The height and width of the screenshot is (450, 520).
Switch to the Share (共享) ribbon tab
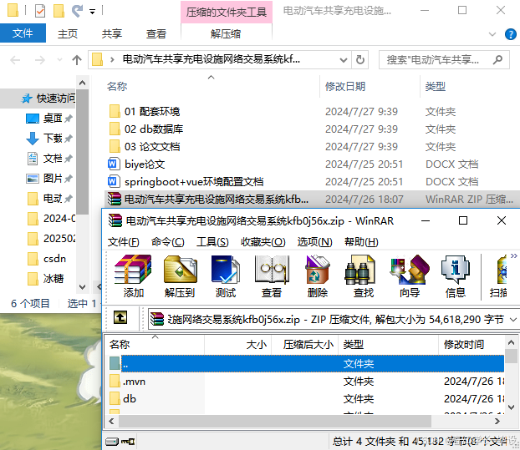click(x=112, y=33)
